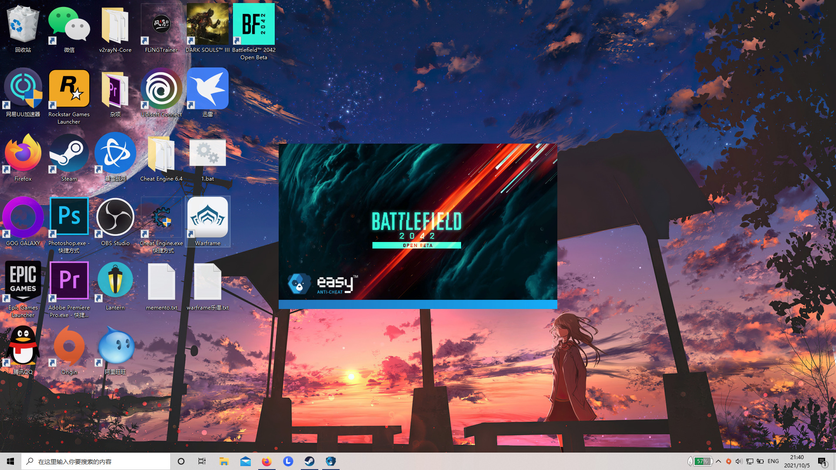
Task: Click orange location tray icon
Action: click(x=728, y=461)
